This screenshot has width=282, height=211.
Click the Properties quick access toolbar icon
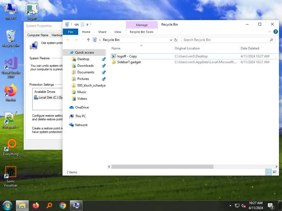(x=76, y=24)
